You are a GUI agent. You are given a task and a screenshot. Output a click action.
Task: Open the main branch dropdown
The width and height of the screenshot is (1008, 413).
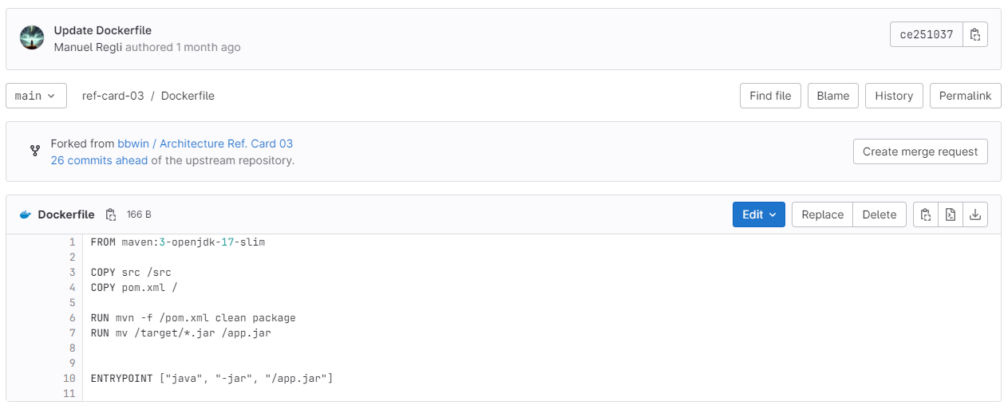pyautogui.click(x=35, y=96)
